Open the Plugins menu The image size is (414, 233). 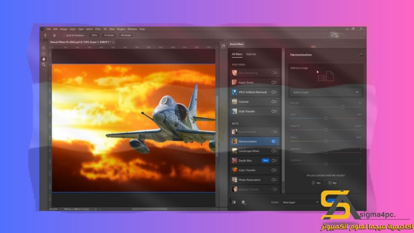[x=121, y=29]
